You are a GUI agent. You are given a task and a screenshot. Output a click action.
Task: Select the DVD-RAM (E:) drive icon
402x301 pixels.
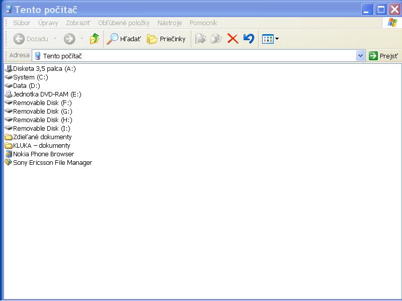9,94
